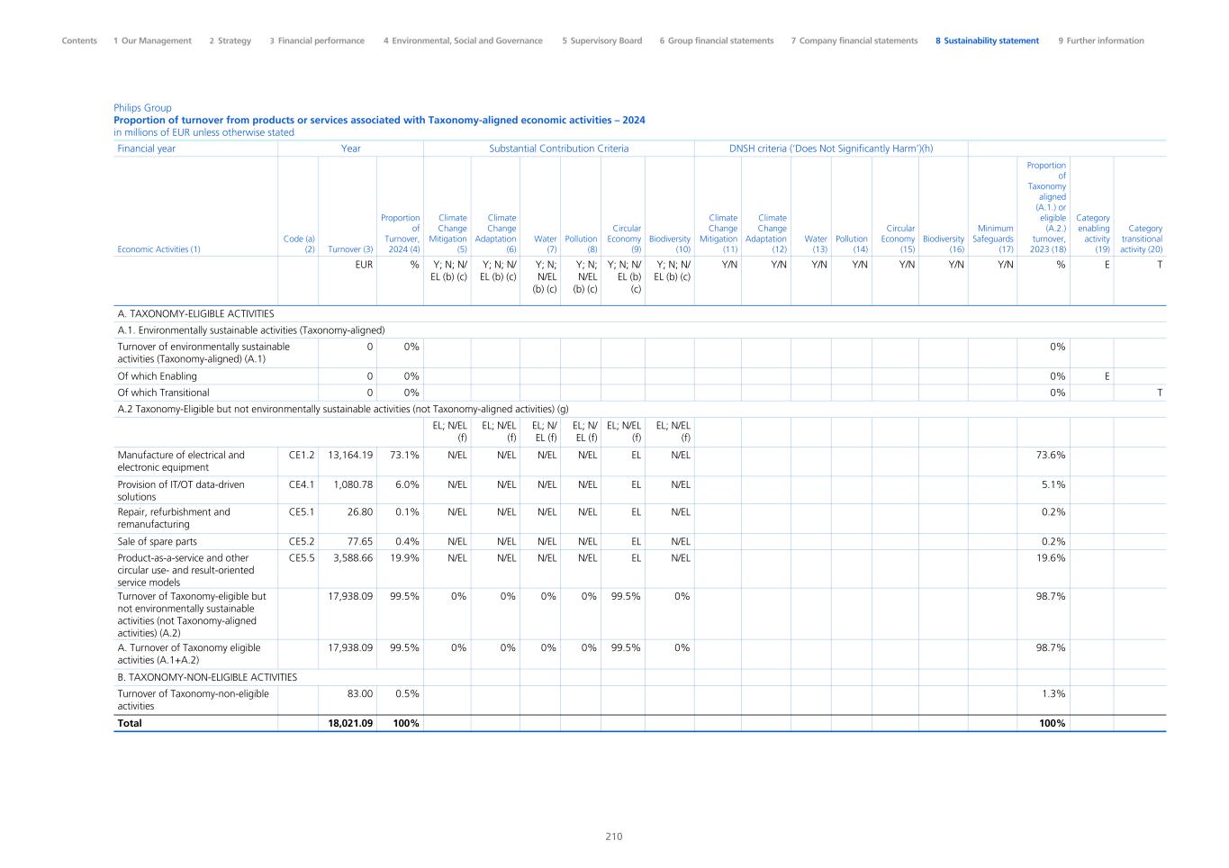Jump to Supervisory Board section
This screenshot has height=868, width=1229.
pos(601,41)
